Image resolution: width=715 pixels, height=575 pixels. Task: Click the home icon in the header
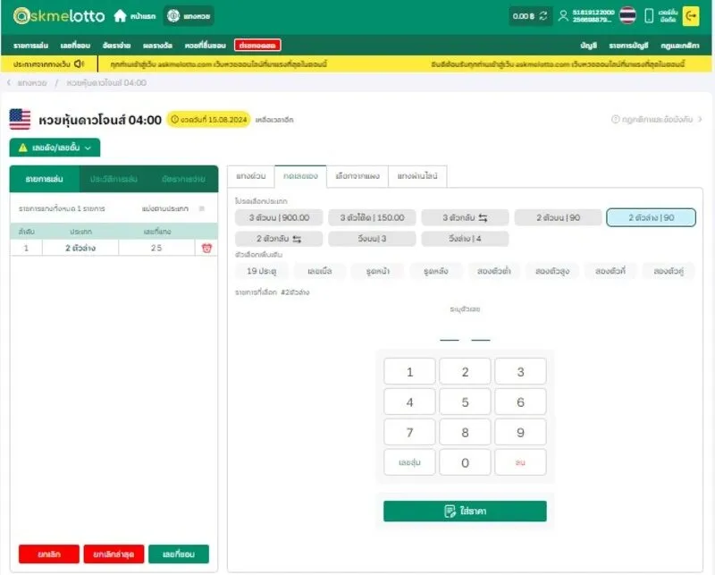120,16
